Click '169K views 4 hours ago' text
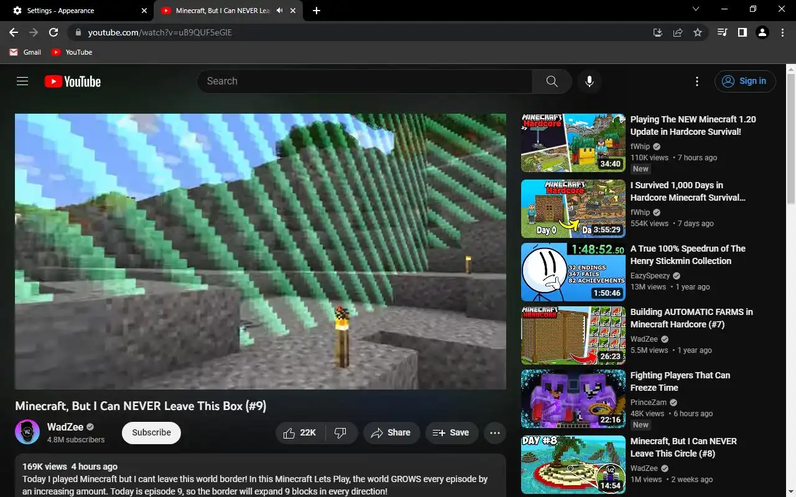Image resolution: width=796 pixels, height=497 pixels. (x=70, y=467)
